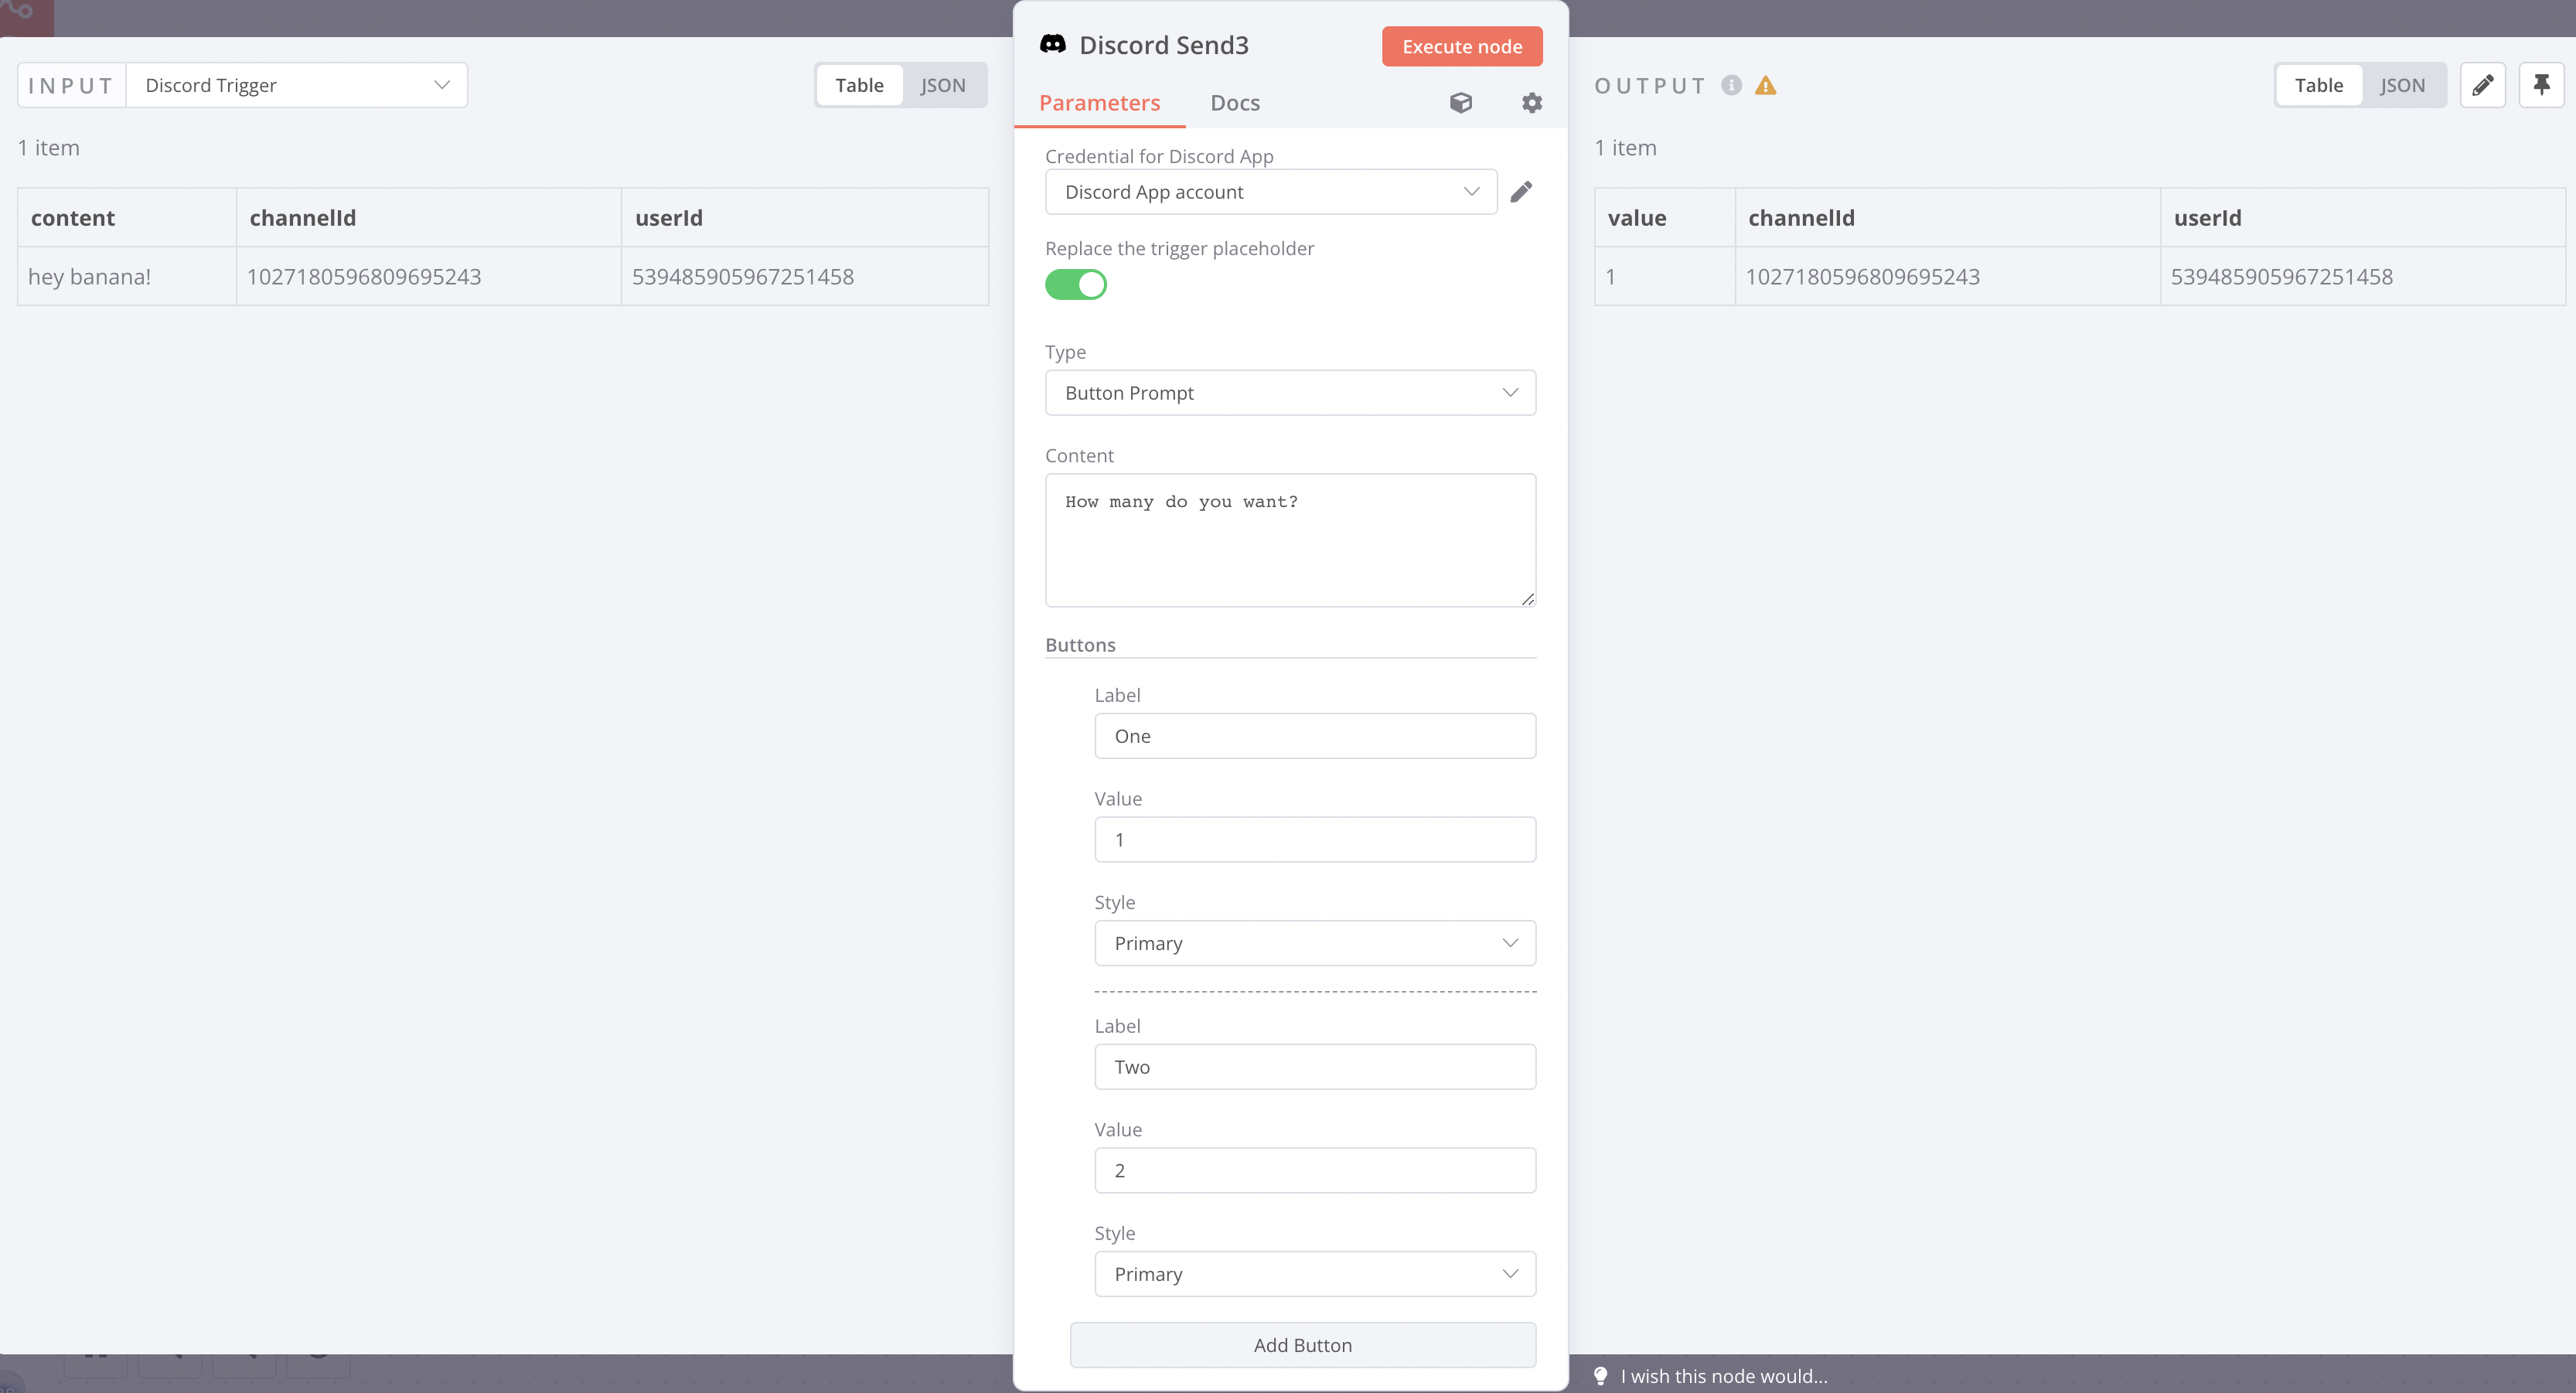The image size is (2576, 1393).
Task: Select the Parameters tab
Action: click(1099, 103)
